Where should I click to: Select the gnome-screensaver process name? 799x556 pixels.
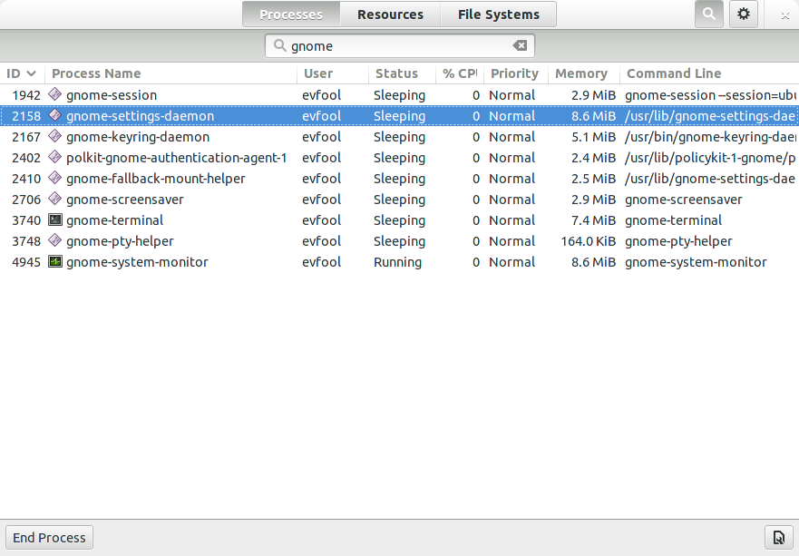(x=125, y=200)
